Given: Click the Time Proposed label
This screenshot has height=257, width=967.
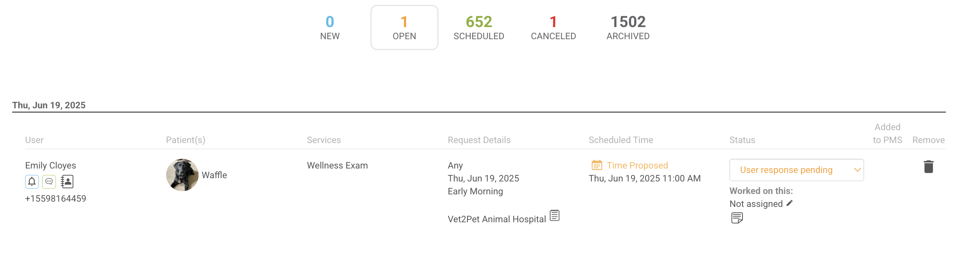Looking at the screenshot, I should [x=637, y=165].
